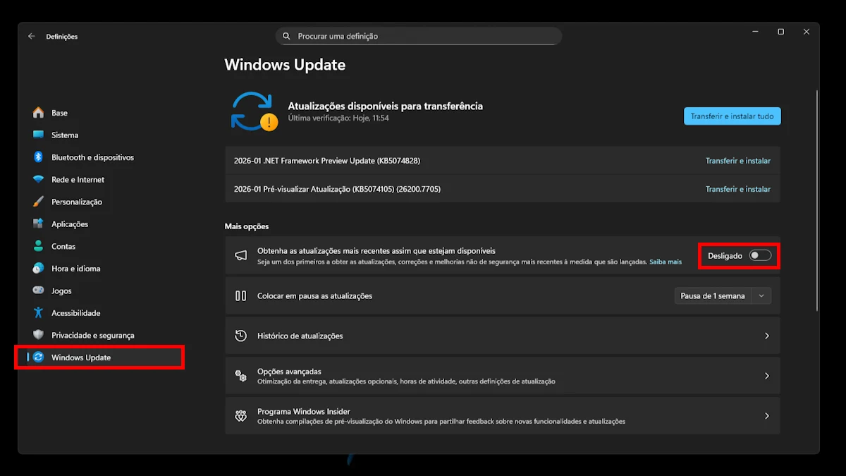The height and width of the screenshot is (476, 846).
Task: Select the Personalização paintbrush icon
Action: pyautogui.click(x=39, y=202)
